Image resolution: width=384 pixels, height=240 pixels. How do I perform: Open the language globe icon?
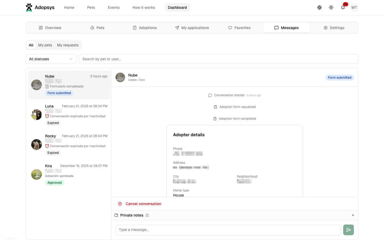[319, 7]
